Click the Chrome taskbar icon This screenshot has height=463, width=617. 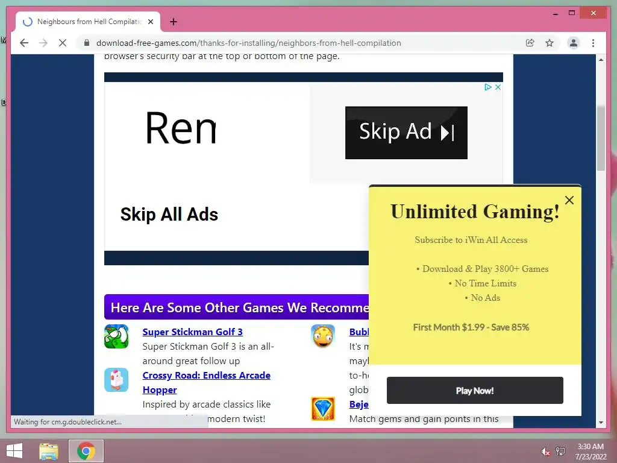86,451
